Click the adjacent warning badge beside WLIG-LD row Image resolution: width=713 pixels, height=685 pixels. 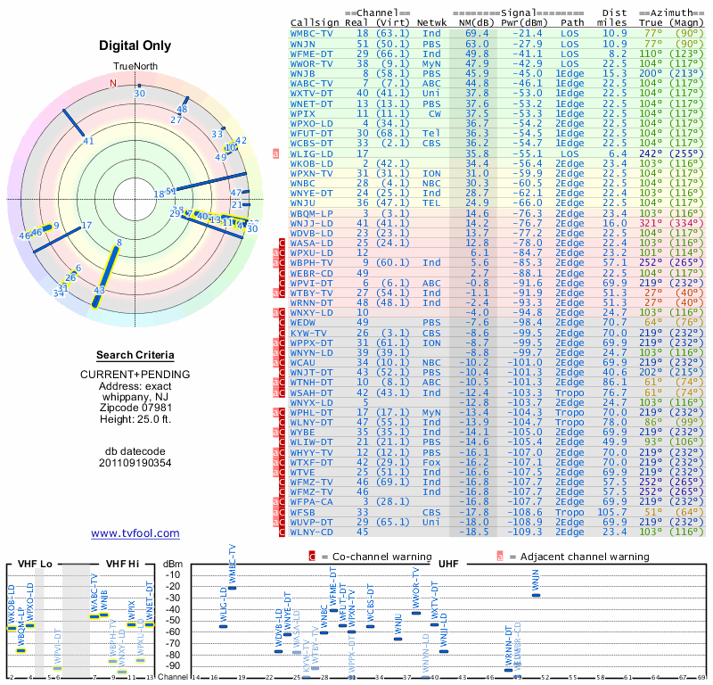(275, 153)
